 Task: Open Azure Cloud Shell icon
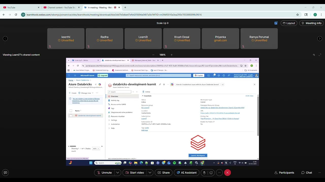[209, 75]
